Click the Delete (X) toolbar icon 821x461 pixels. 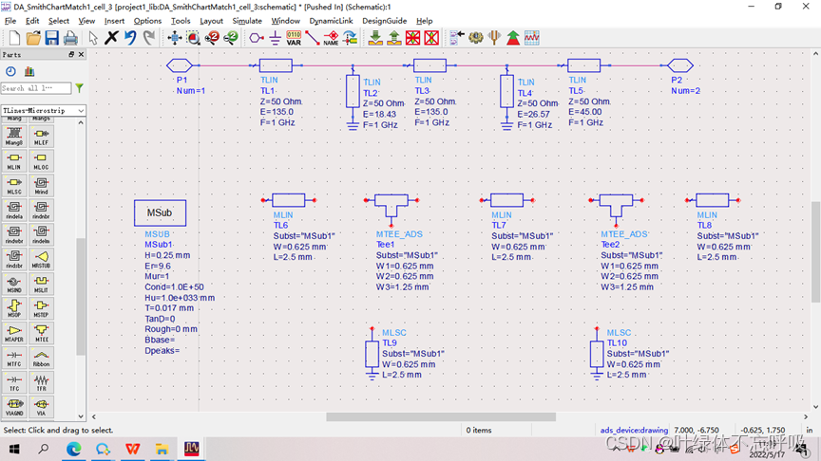point(111,38)
